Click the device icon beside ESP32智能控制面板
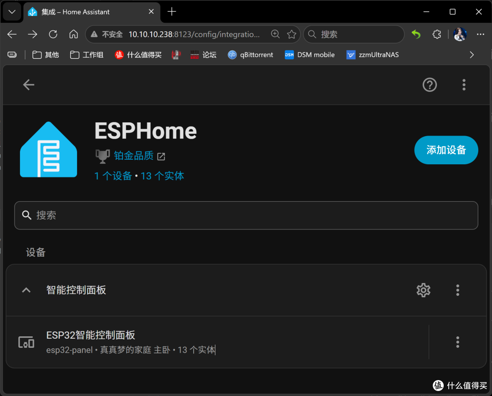This screenshot has height=396, width=492. click(x=26, y=342)
